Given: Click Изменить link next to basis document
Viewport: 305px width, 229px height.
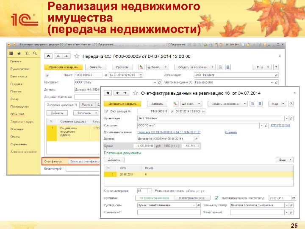Looking at the screenshot, I should tap(231, 132).
